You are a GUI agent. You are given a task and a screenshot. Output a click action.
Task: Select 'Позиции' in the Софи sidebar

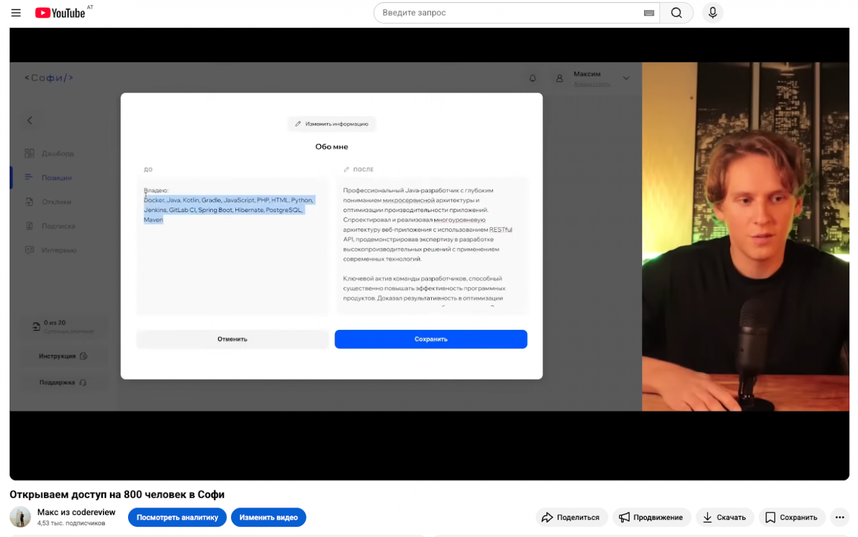[48, 178]
